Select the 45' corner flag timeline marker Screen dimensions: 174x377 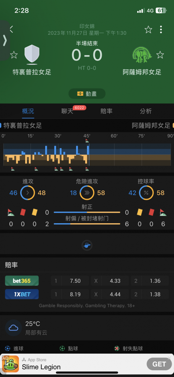point(87,141)
